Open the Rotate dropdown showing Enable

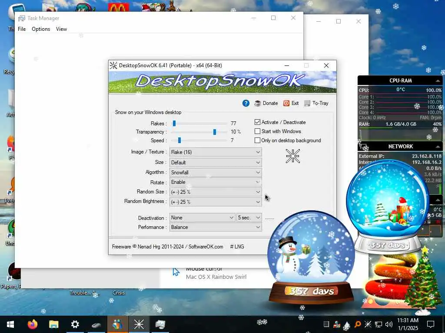216,182
